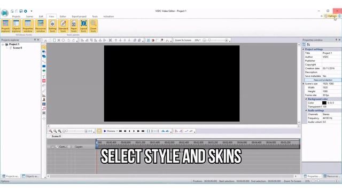Open the Zoom To Screen dropdown
342x192 pixels.
tap(183, 41)
